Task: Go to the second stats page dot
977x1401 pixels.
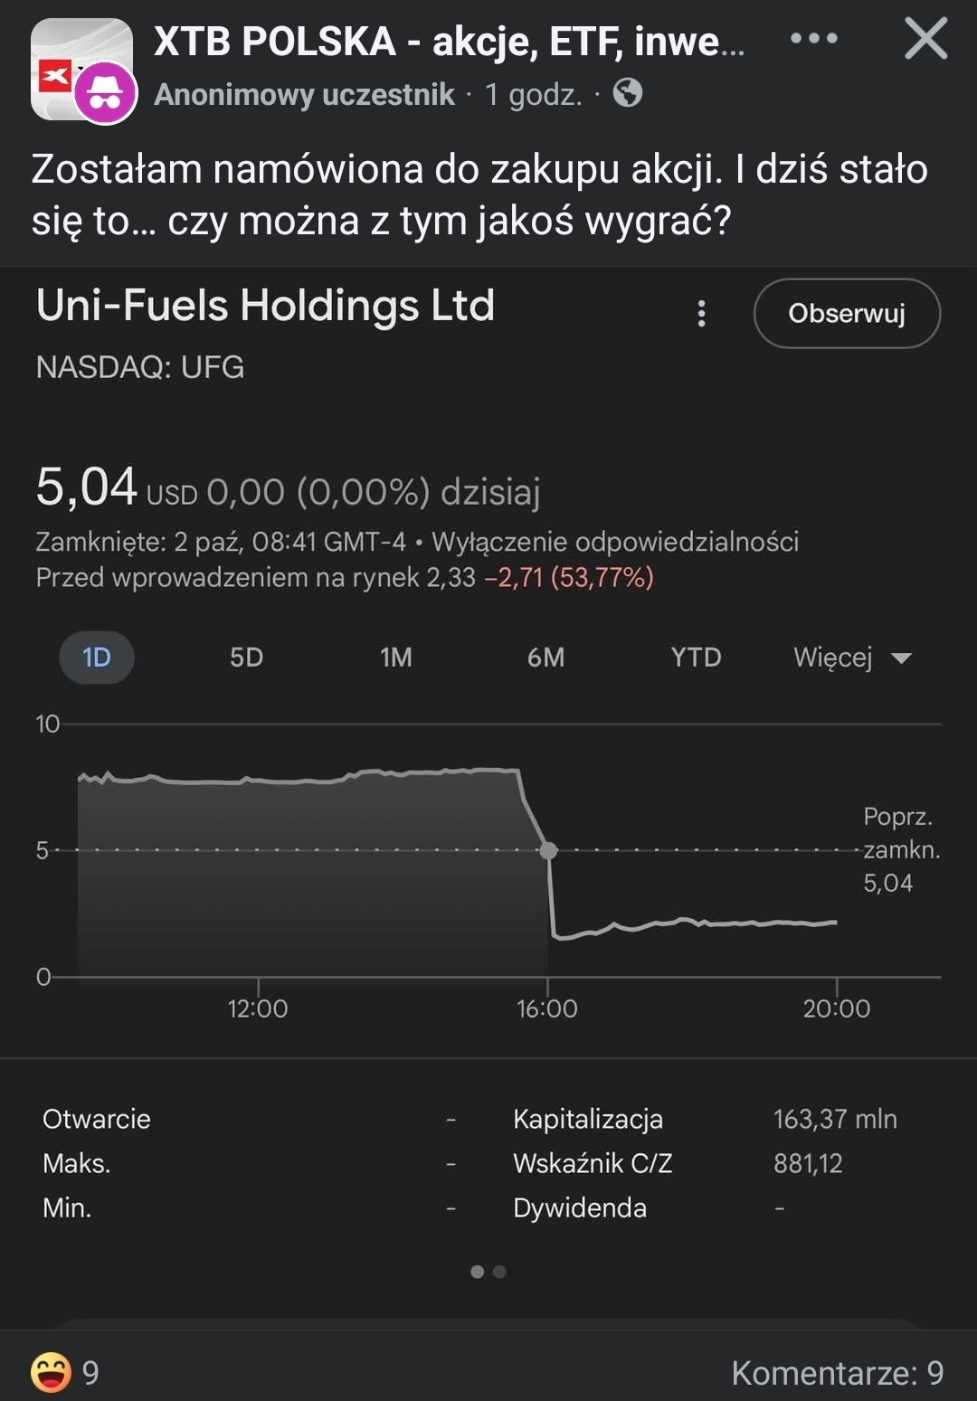Action: click(x=499, y=1272)
